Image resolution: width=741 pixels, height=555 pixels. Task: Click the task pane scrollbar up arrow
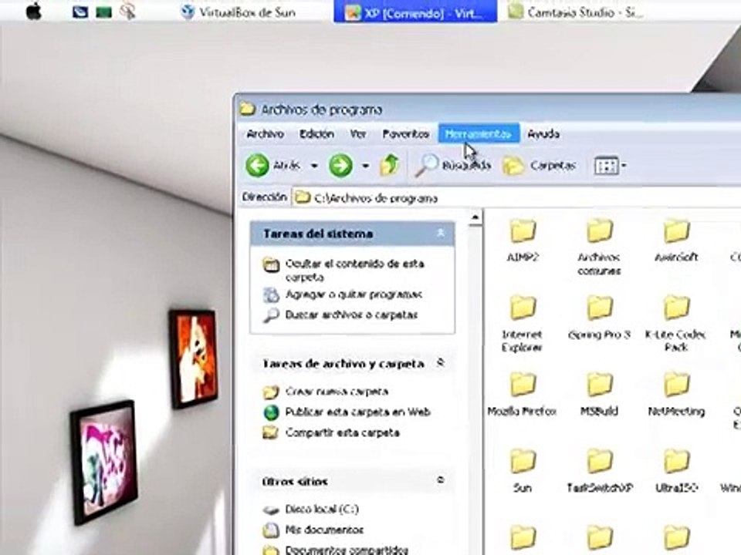pyautogui.click(x=475, y=217)
